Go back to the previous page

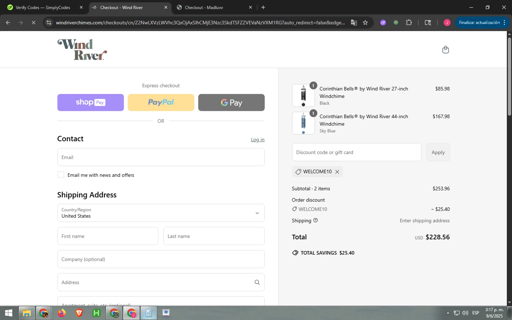pyautogui.click(x=8, y=23)
